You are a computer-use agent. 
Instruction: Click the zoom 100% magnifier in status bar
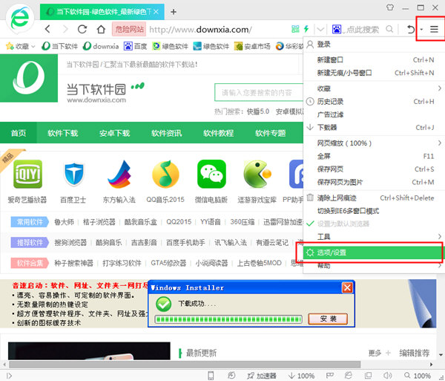[417, 376]
